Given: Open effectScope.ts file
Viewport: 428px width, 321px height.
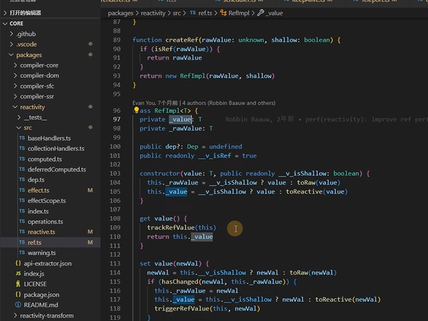Looking at the screenshot, I should (46, 200).
